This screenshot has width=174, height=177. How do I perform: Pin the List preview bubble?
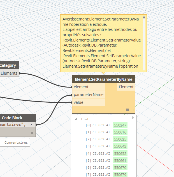[x=133, y=118]
